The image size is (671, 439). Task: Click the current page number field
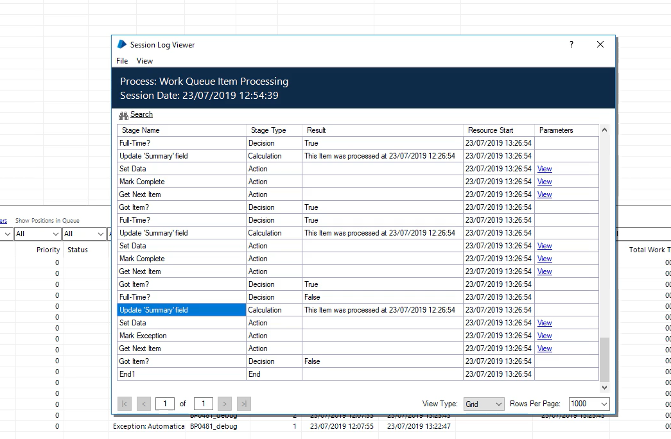pos(165,404)
